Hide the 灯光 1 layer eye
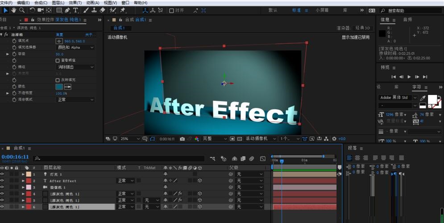 point(2,174)
